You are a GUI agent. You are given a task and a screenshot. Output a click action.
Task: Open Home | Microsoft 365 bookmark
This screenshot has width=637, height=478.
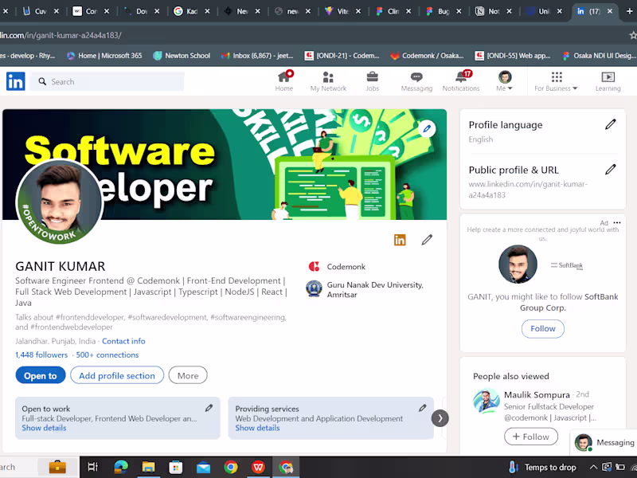coord(104,56)
